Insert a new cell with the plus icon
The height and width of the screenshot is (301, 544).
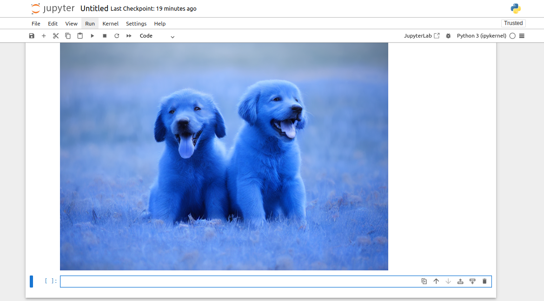(x=44, y=36)
